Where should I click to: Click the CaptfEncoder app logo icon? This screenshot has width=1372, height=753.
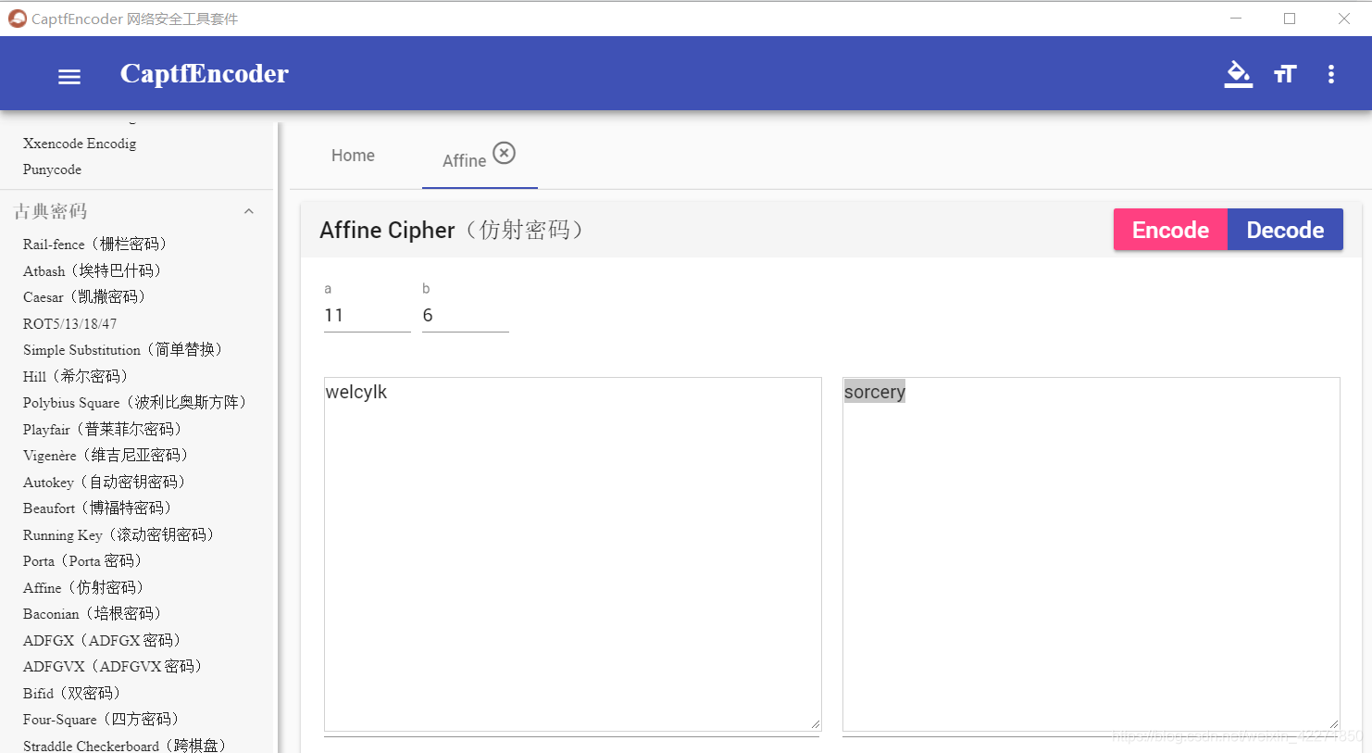(17, 19)
